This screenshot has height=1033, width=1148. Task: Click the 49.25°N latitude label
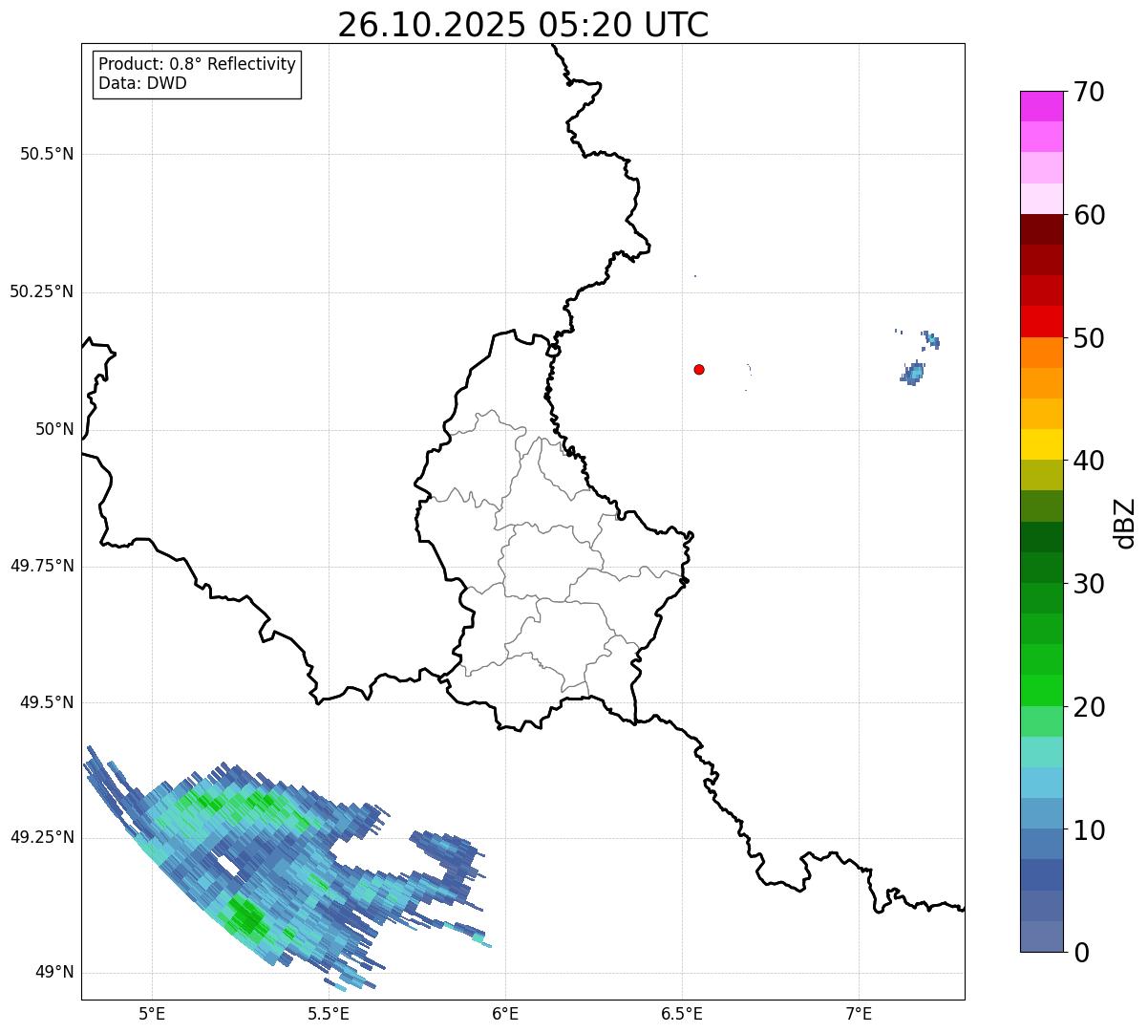[x=42, y=837]
